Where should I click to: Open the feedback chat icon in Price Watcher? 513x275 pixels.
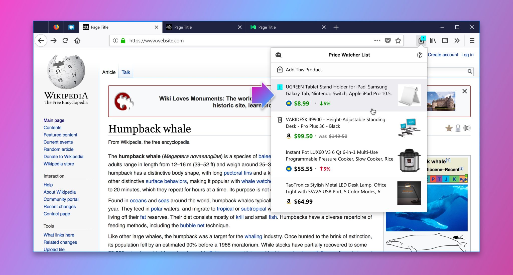pyautogui.click(x=278, y=55)
